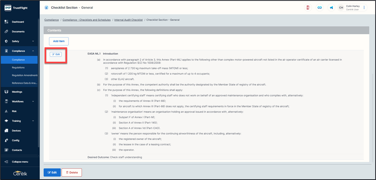Open the CH user avatar
The image size is (376, 180).
pyautogui.click(x=341, y=7)
